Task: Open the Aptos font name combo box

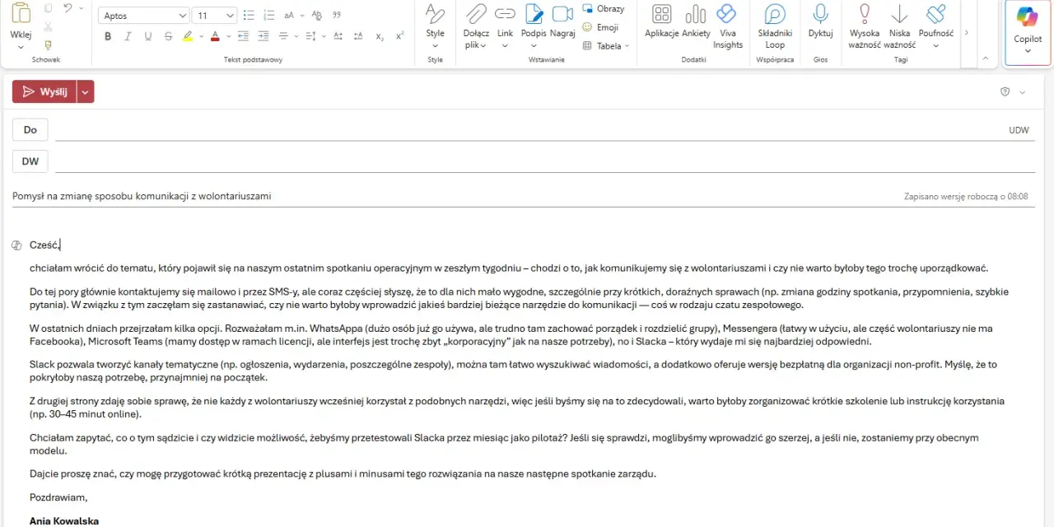Action: click(144, 16)
